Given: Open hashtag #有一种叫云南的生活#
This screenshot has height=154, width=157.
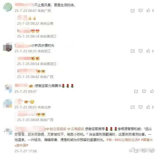Looking at the screenshot, I should 123,140.
